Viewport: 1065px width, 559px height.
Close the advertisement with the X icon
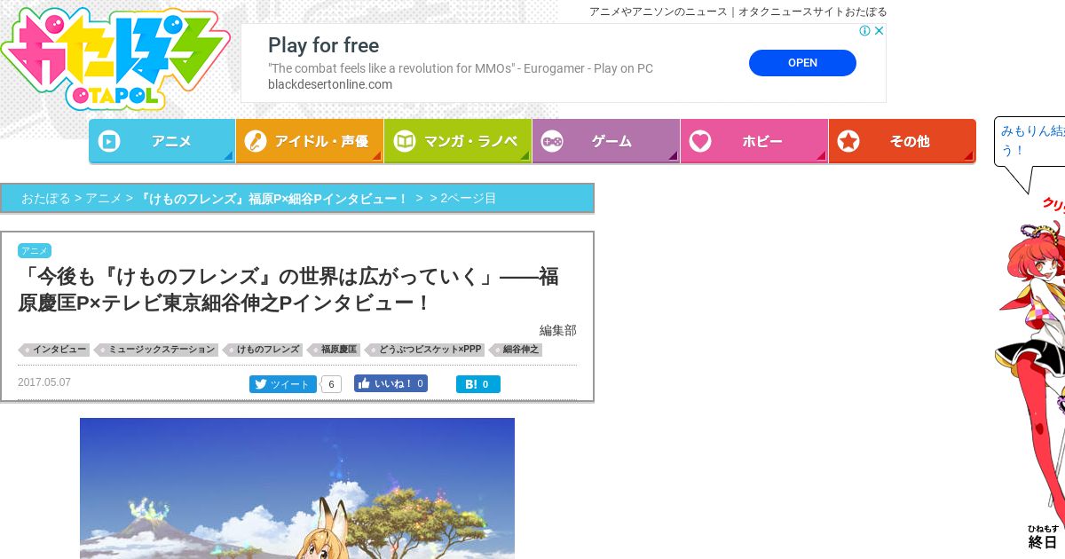879,31
